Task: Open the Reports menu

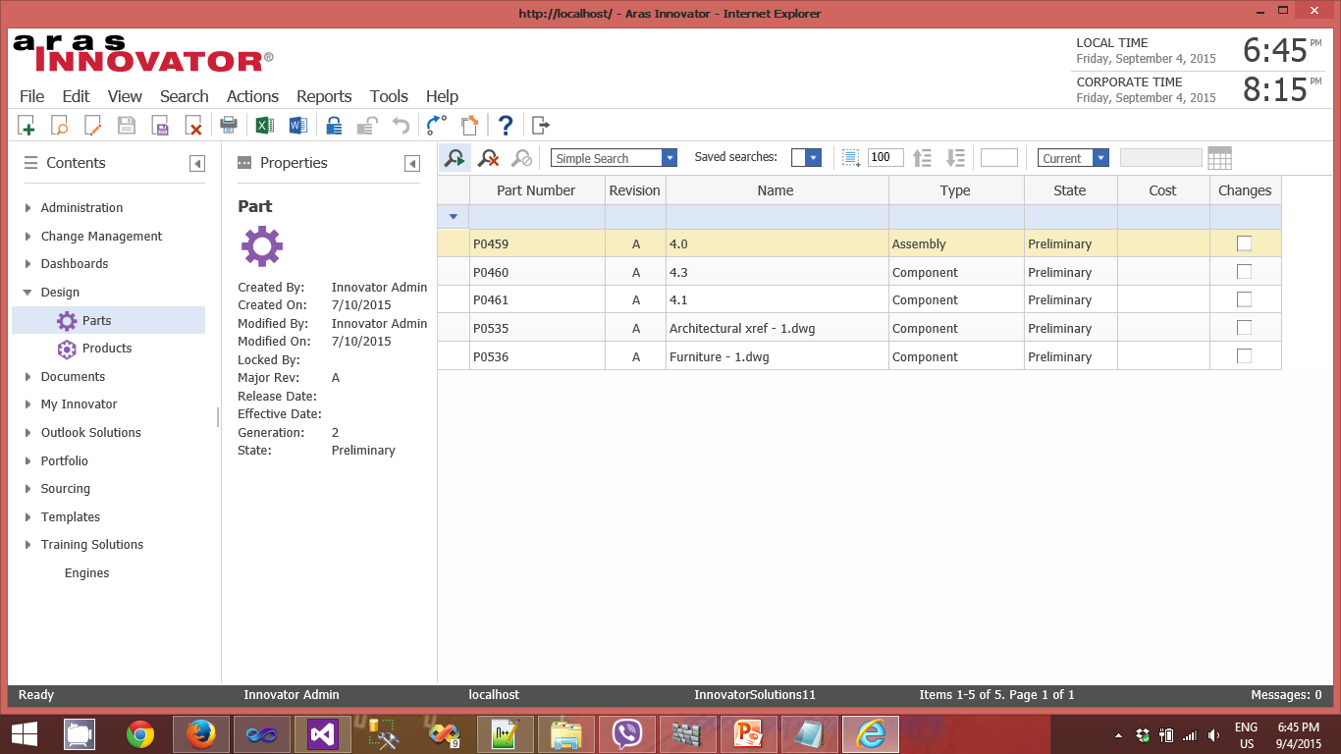Action: coord(323,96)
